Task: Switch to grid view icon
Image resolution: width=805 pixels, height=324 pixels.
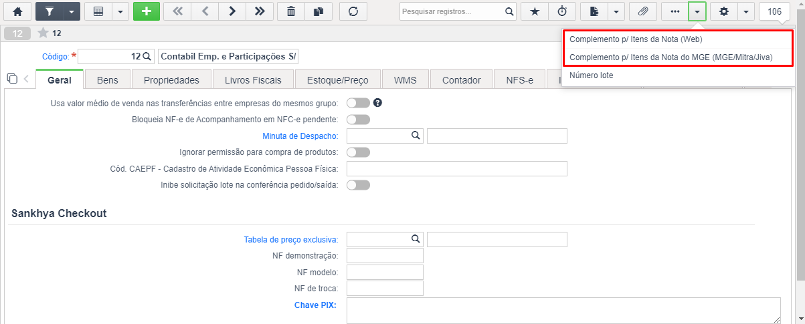Action: tap(98, 11)
